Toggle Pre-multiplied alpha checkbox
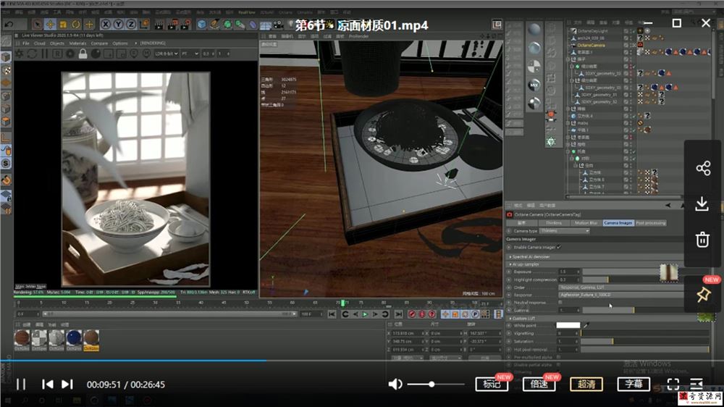Image resolution: width=724 pixels, height=407 pixels. tap(559, 357)
